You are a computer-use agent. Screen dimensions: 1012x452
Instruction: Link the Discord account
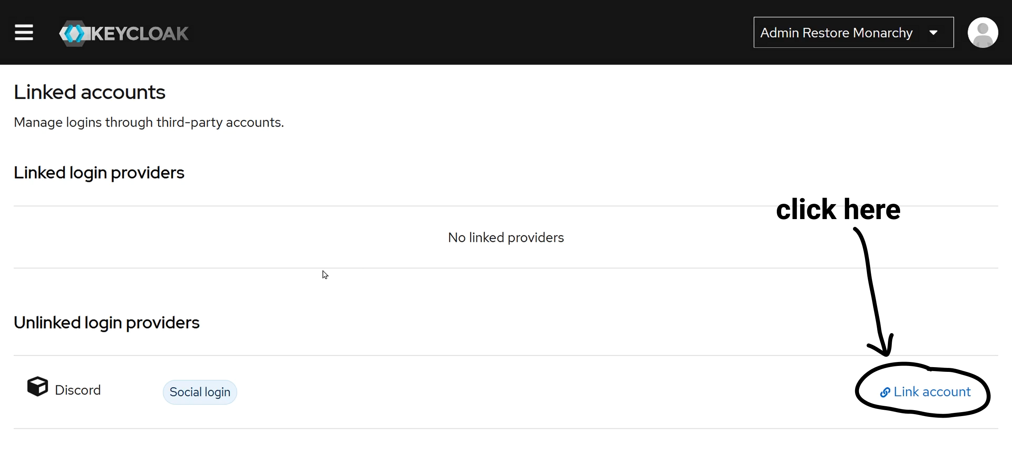925,392
